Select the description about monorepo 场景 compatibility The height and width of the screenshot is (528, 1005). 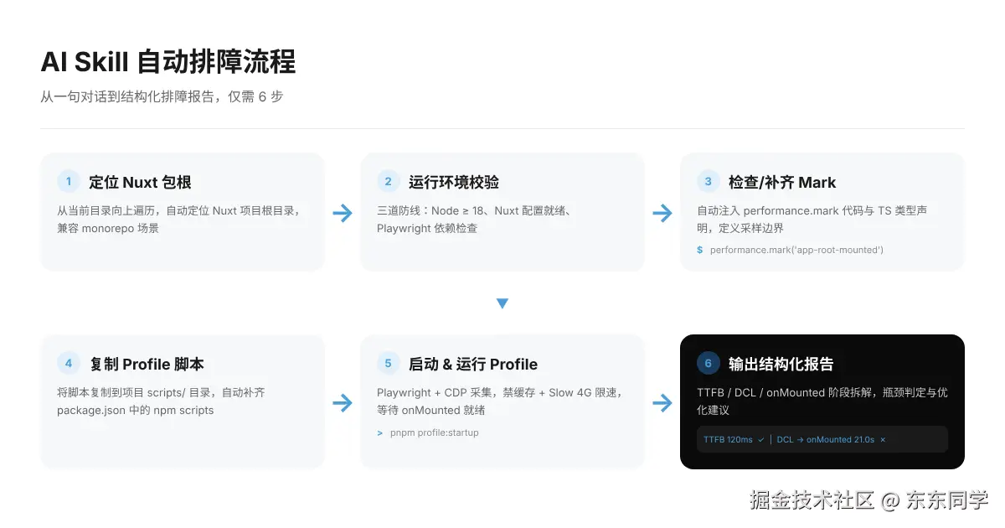[x=178, y=220]
